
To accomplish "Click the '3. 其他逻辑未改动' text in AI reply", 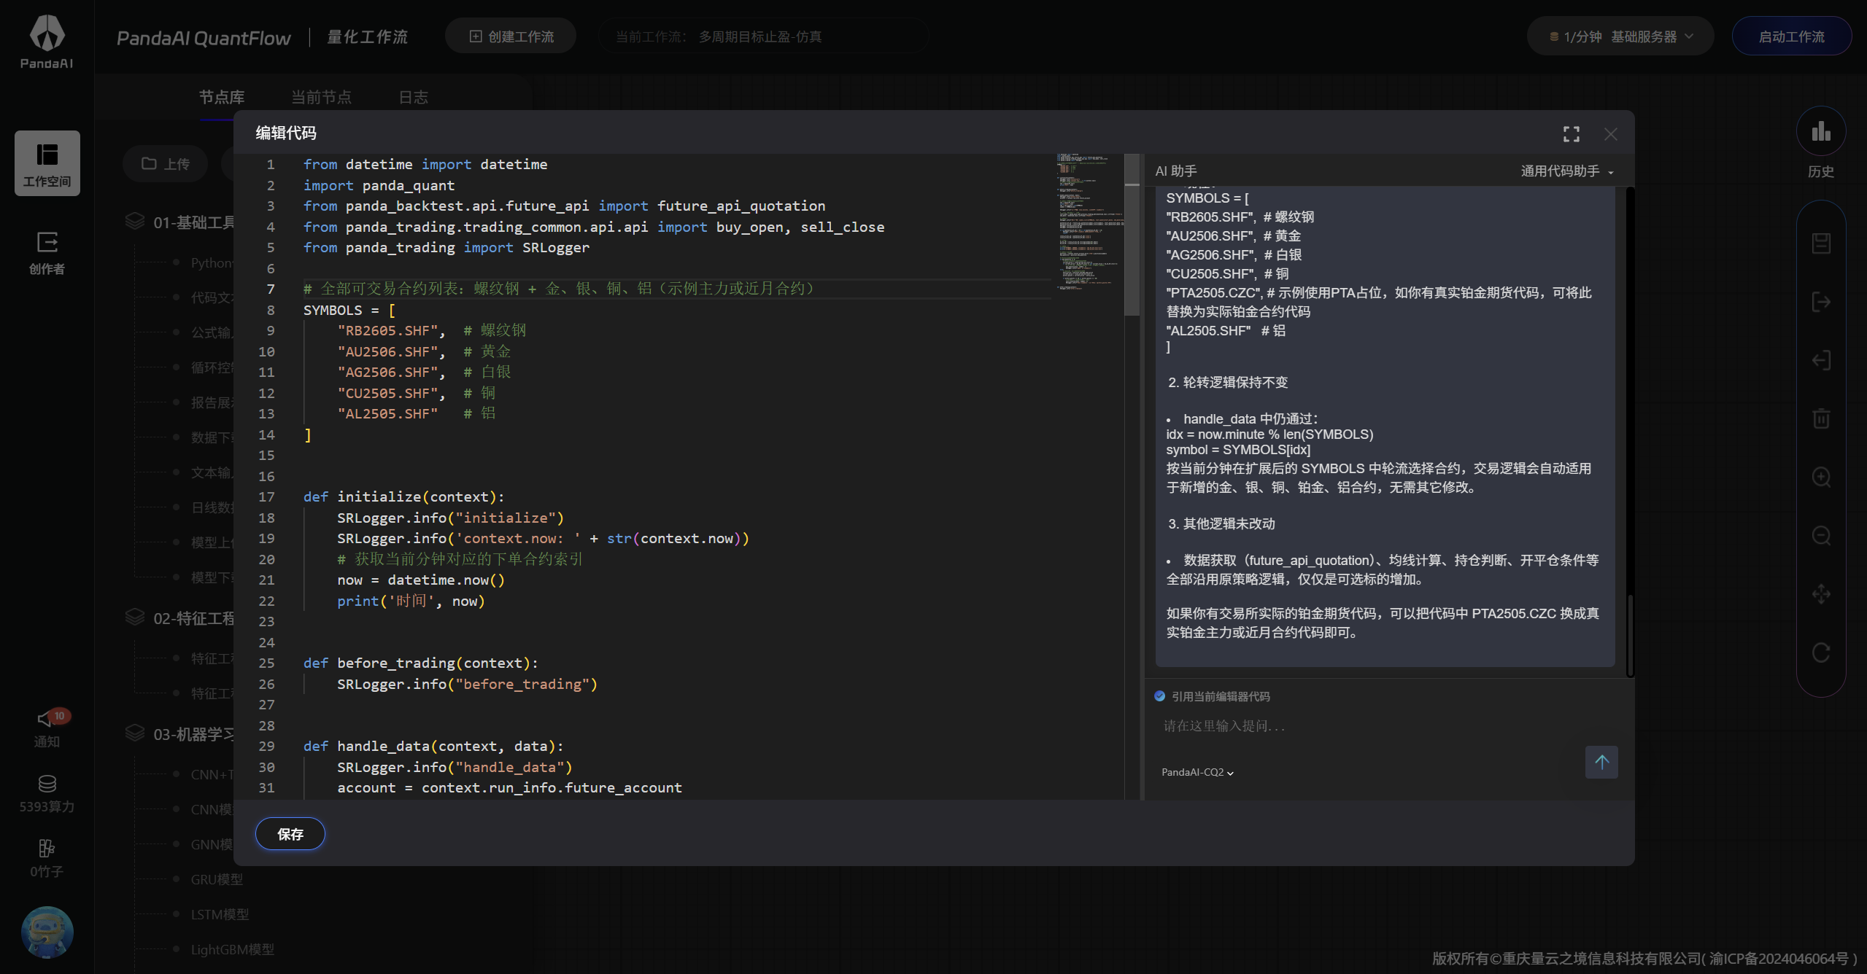I will (x=1221, y=524).
